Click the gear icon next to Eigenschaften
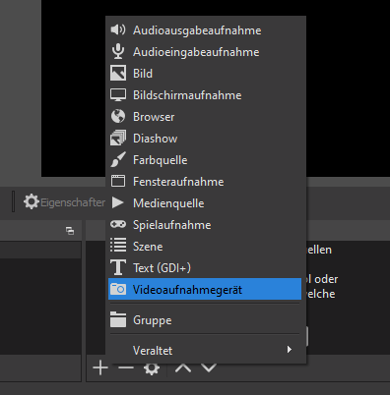This screenshot has width=390, height=395. 32,201
